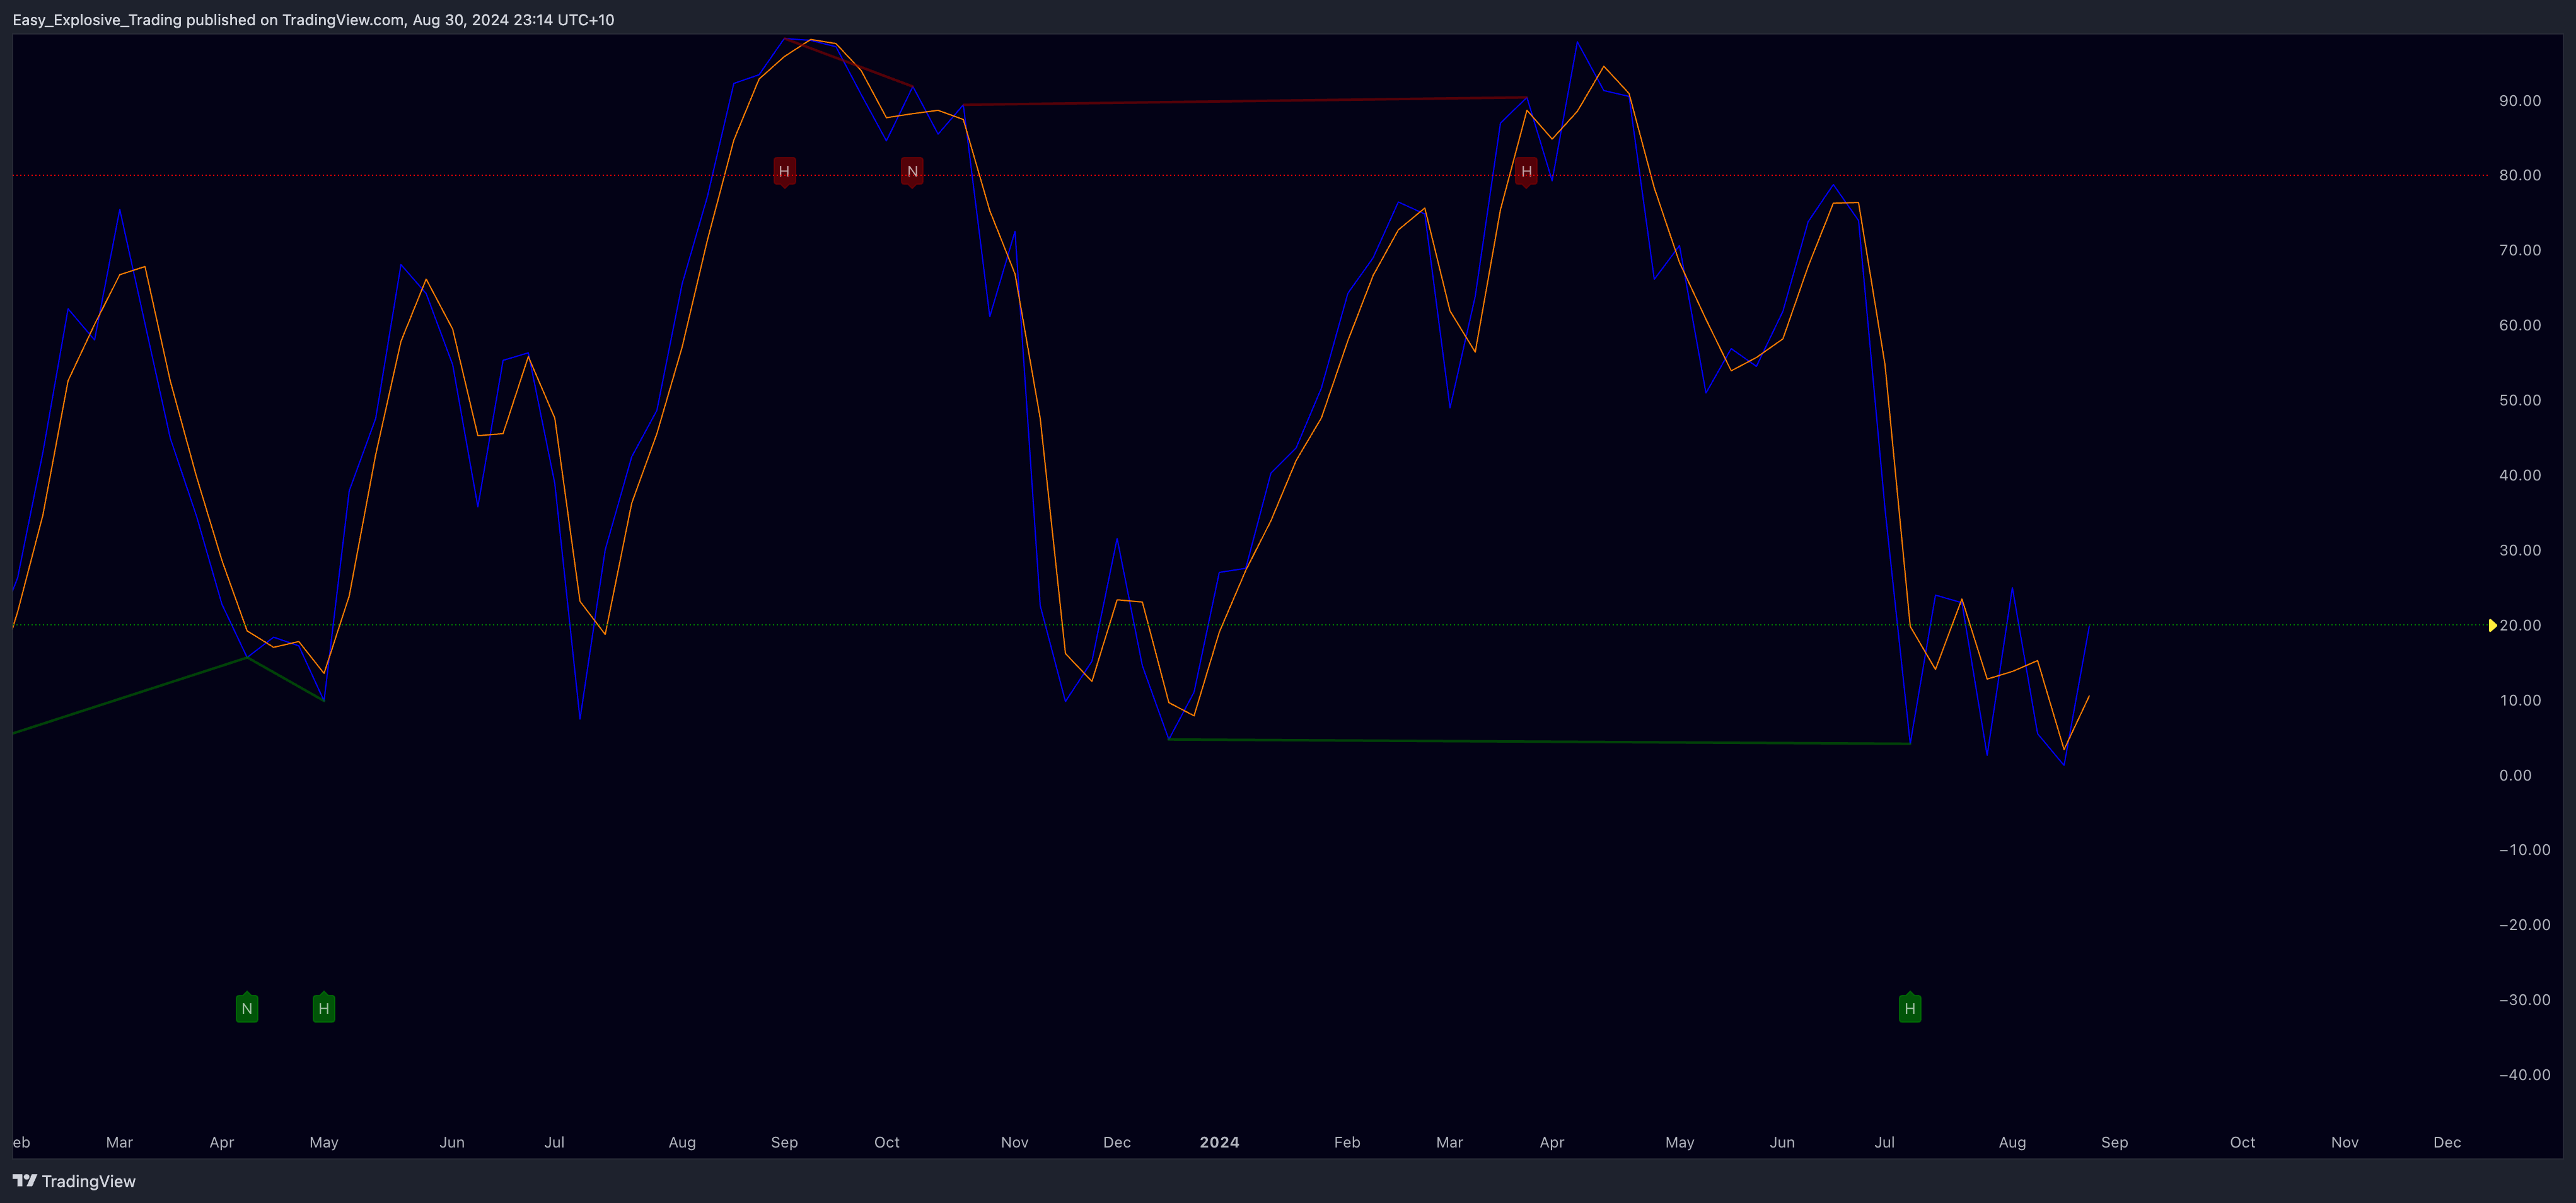Screen dimensions: 2576x1203
Task: Click the 0.00 price axis label
Action: 2516,775
